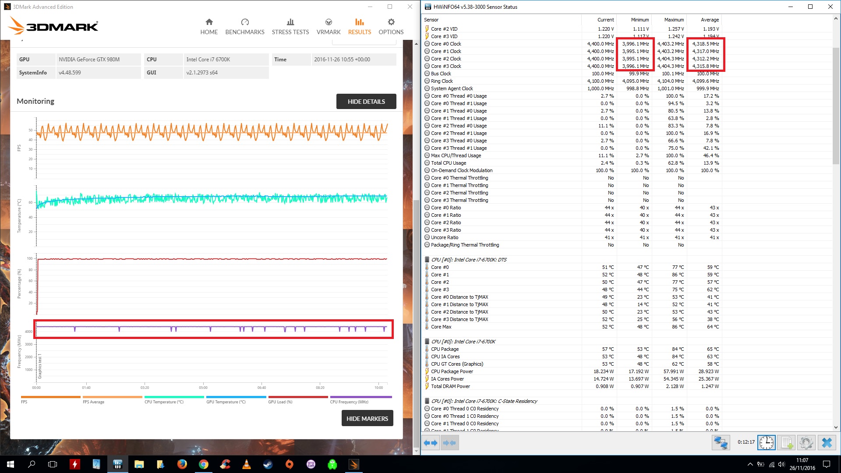The height and width of the screenshot is (473, 841).
Task: Open the Action Center notifications
Action: click(x=827, y=464)
